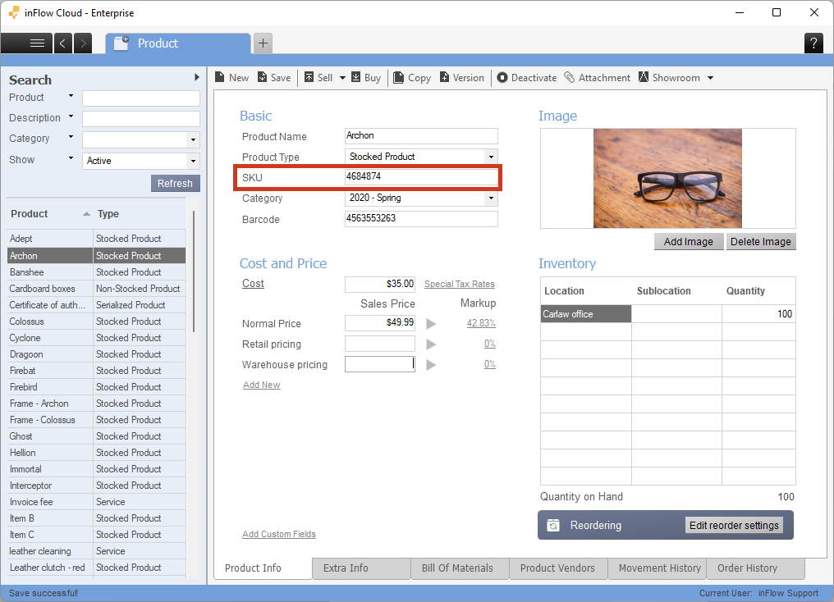Viewport: 834px width, 602px height.
Task: Collapse the Search side panel arrow
Action: point(196,77)
